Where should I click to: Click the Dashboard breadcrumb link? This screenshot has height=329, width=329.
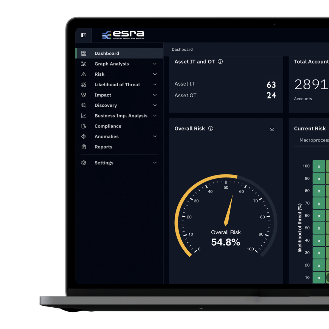point(182,50)
